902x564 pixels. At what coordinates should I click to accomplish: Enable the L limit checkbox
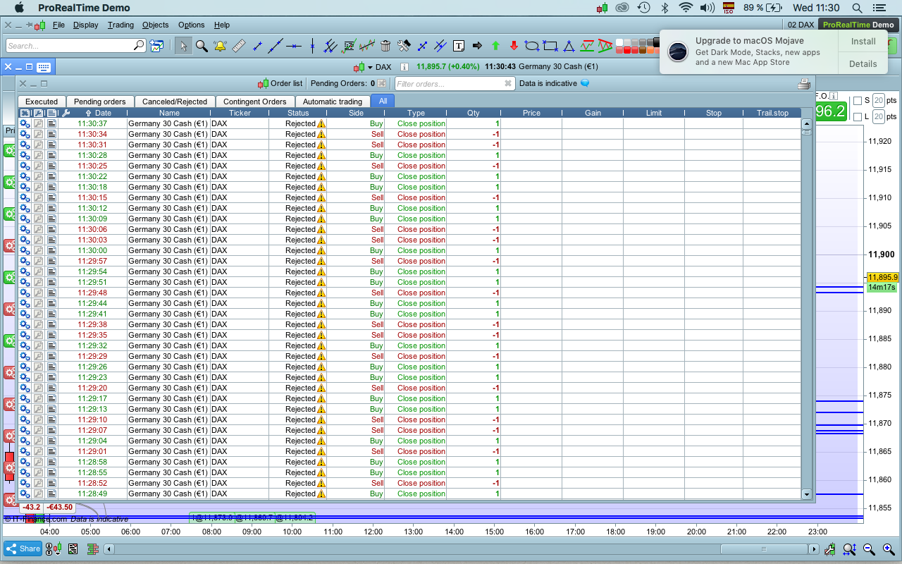click(858, 116)
